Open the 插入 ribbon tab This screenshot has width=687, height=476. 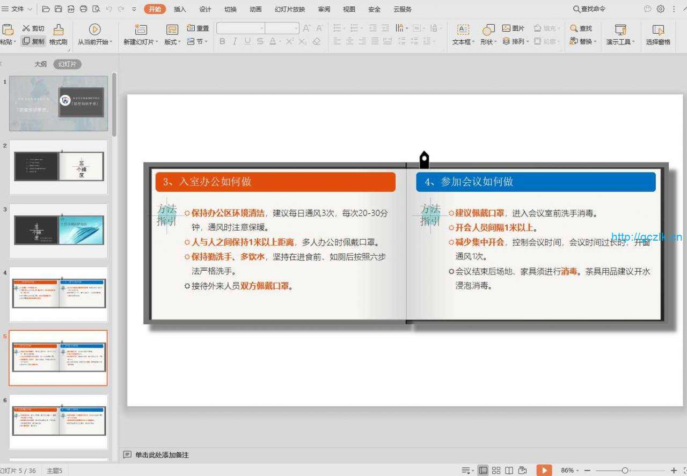point(180,9)
